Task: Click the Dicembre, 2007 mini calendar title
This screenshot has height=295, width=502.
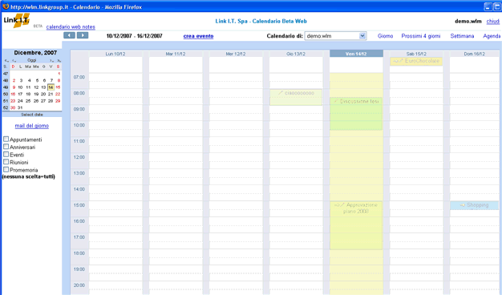Action: [35, 52]
